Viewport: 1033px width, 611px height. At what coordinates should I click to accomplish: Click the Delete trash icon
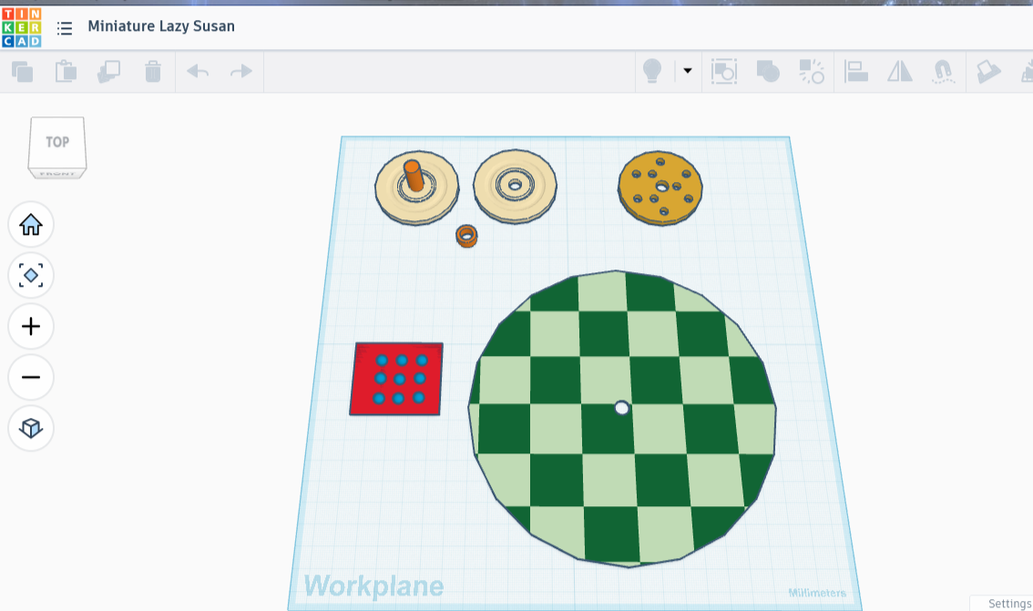point(153,71)
